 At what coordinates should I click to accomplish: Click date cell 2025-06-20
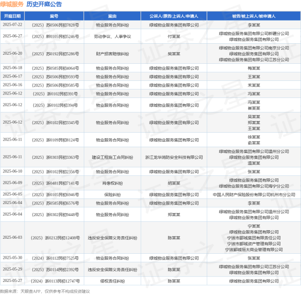click(12, 53)
